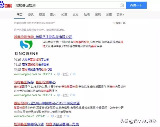Image resolution: width=160 pixels, height=127 pixels.
Task: Click the Baidu paw logo
Action: tap(2, 5)
